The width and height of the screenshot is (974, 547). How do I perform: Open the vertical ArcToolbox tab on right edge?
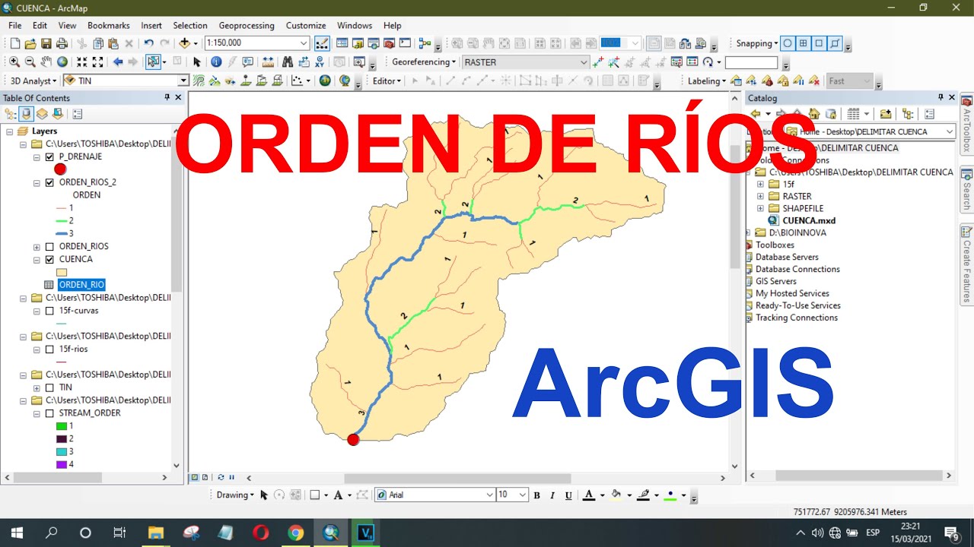click(967, 125)
